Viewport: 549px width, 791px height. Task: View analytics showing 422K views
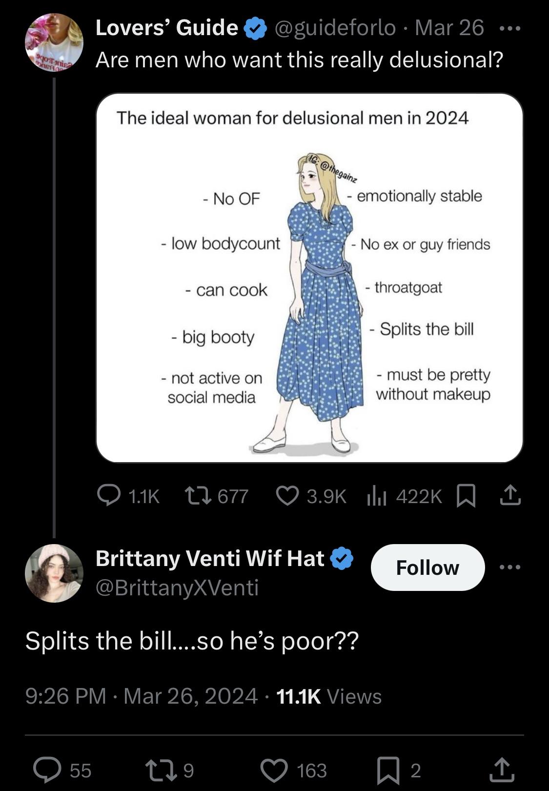pyautogui.click(x=376, y=496)
